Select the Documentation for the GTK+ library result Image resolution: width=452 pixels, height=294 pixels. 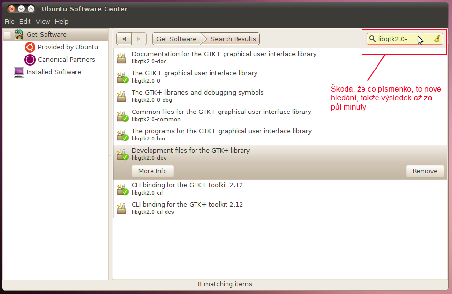point(280,57)
